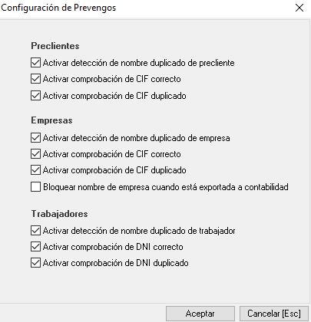Disable the DNI duplicado checkbox
311x322 pixels.
coord(35,263)
